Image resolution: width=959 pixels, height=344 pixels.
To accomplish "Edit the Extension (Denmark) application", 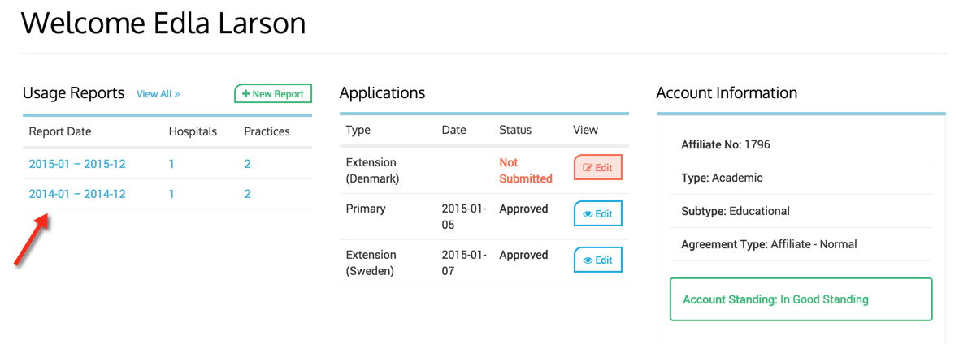I will tap(597, 167).
